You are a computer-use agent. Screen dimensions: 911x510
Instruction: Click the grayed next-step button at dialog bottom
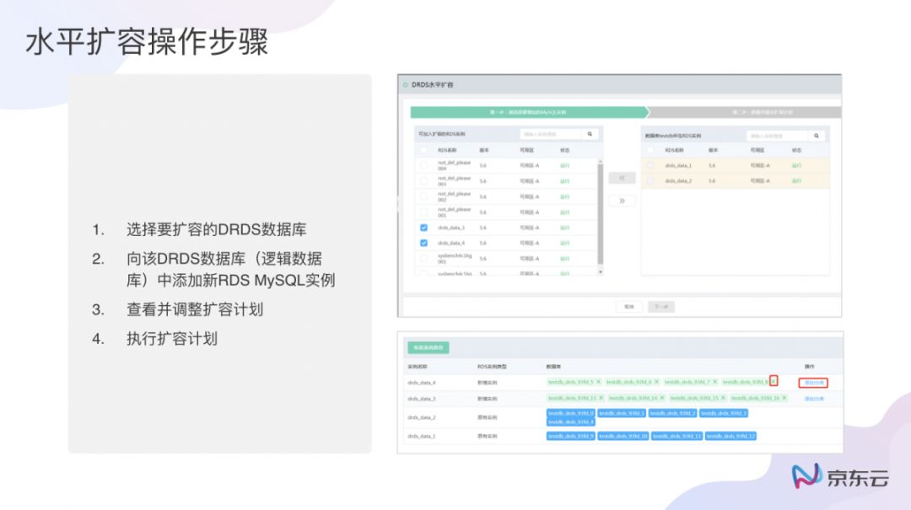pos(661,307)
